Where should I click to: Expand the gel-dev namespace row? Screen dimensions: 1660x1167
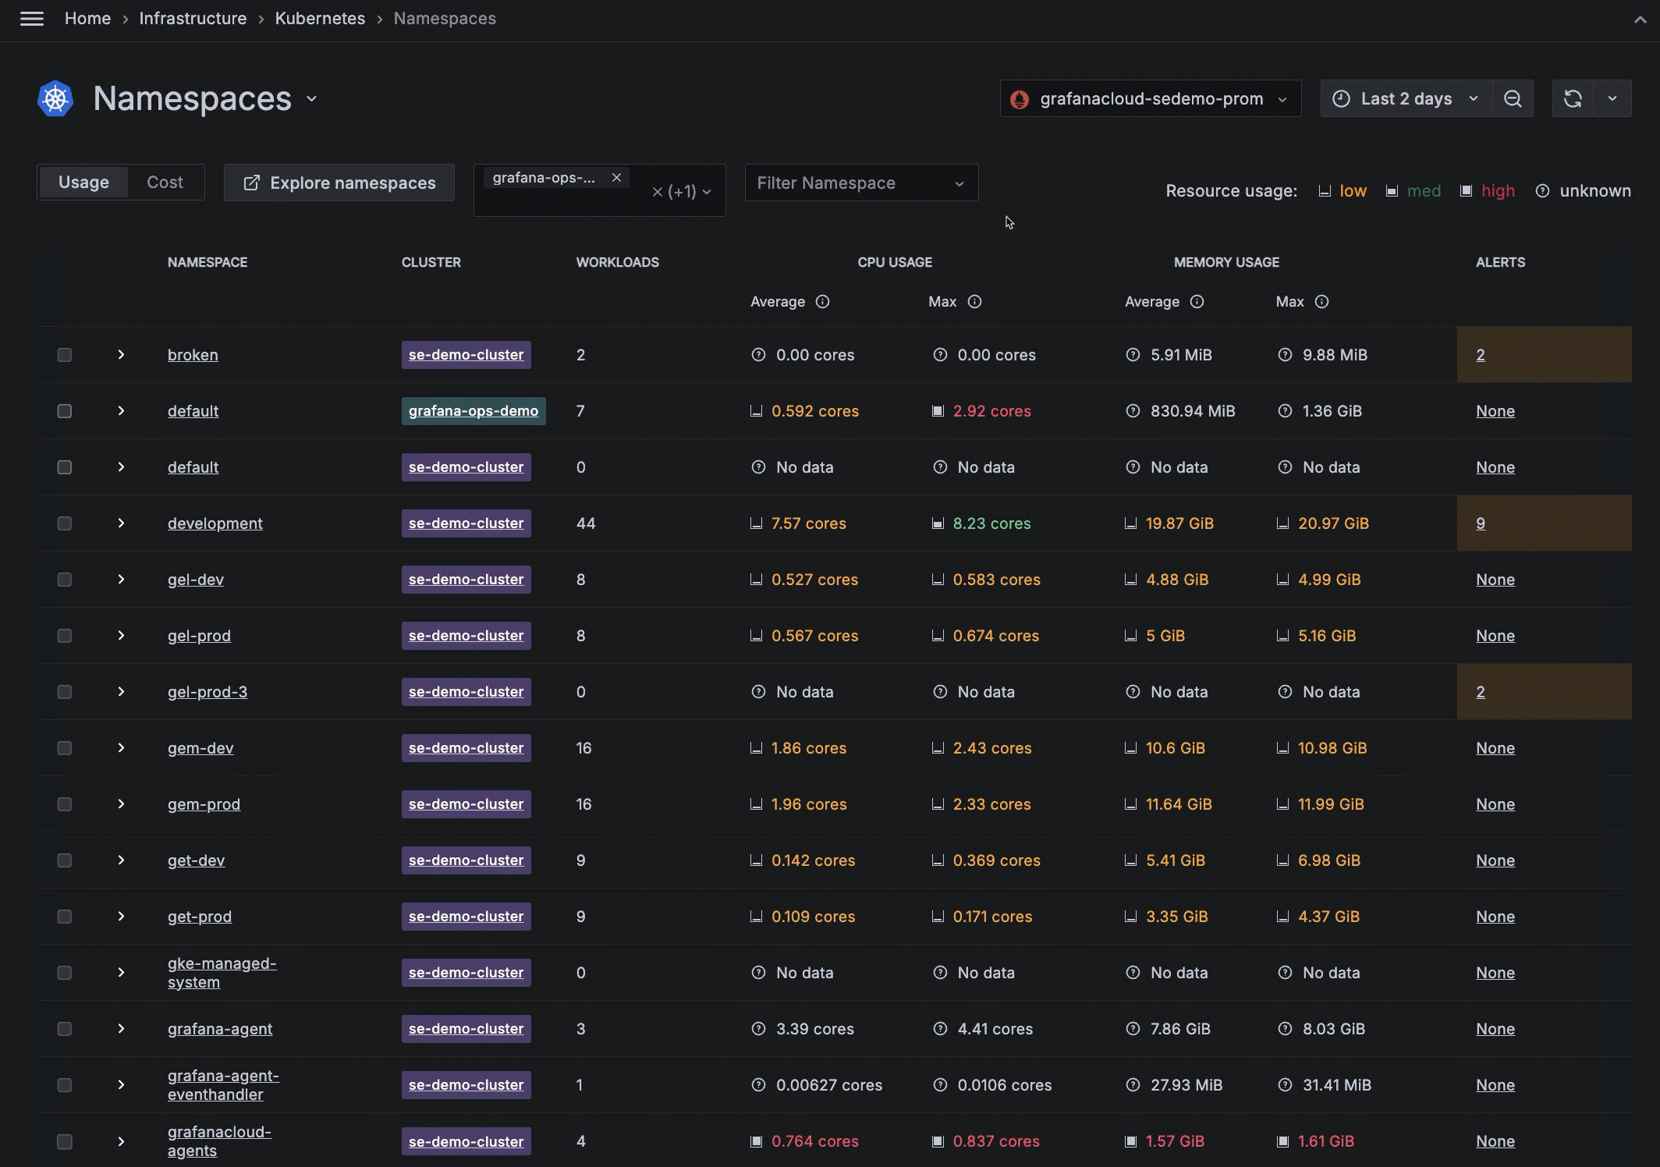click(121, 580)
